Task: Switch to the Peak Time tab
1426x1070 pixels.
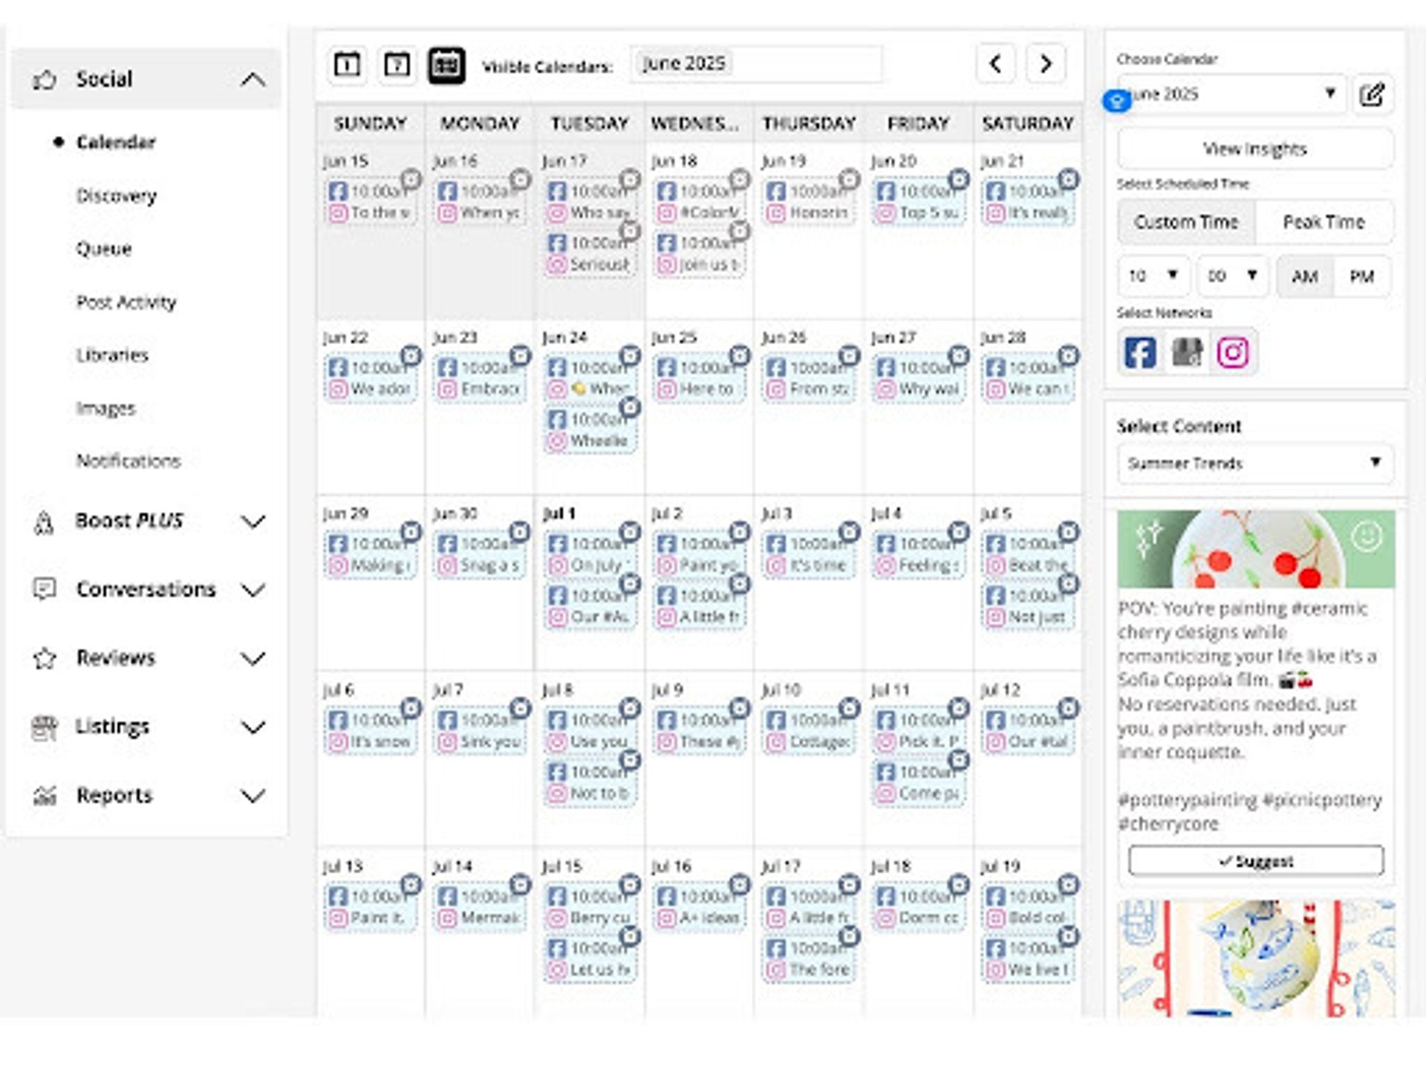Action: pyautogui.click(x=1324, y=222)
